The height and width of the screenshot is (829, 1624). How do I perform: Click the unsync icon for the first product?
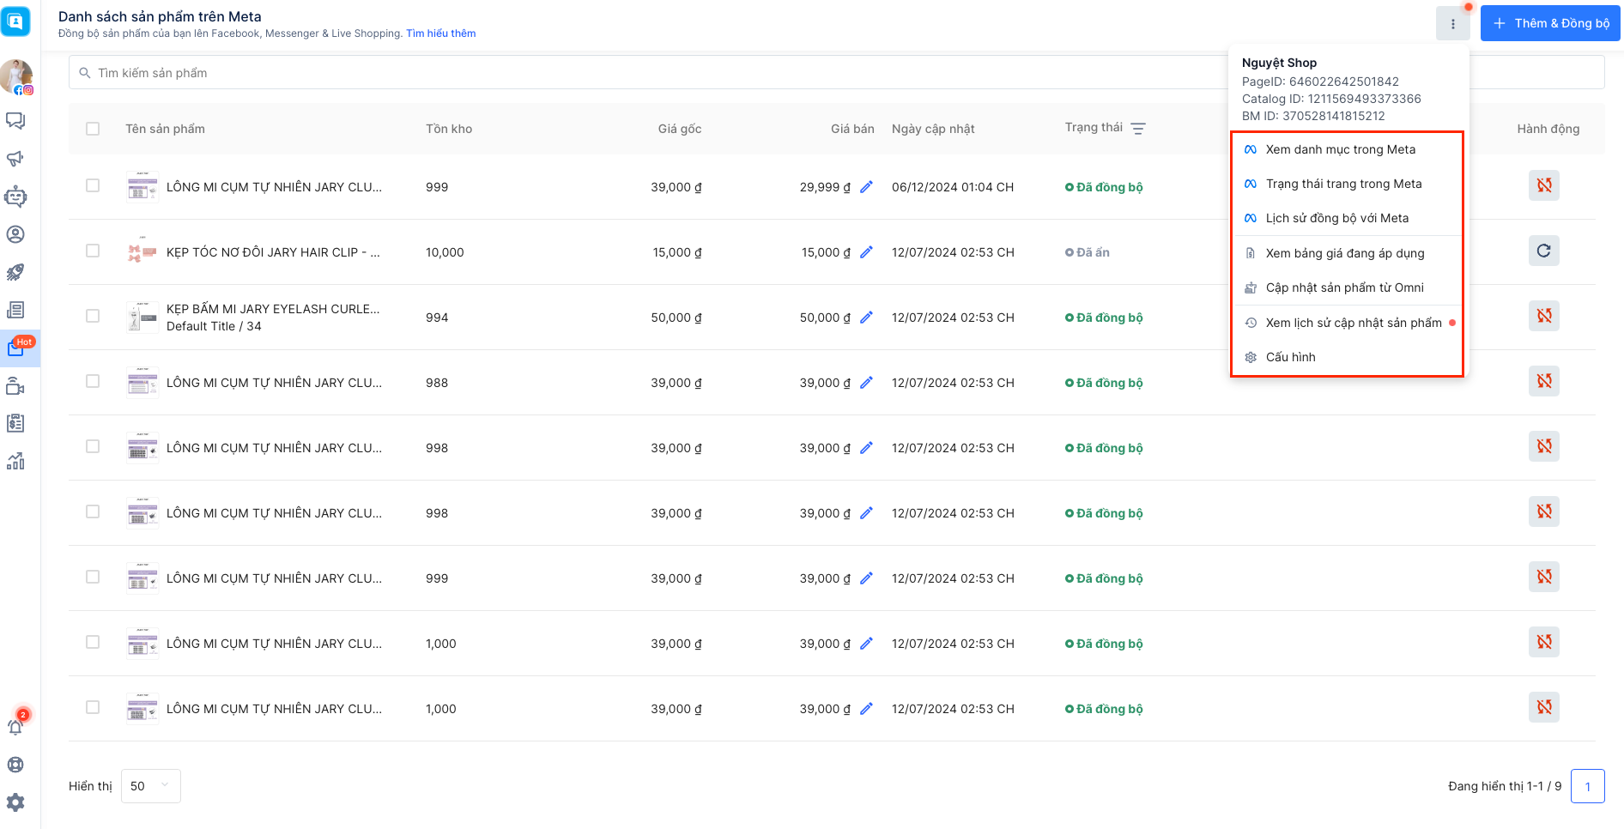click(x=1543, y=185)
